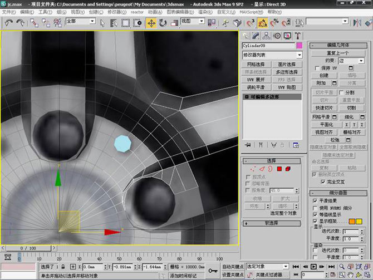Image resolution: width=373 pixels, height=280 pixels.
Task: Toggle the 平滑结果 checkbox
Action: (x=315, y=200)
